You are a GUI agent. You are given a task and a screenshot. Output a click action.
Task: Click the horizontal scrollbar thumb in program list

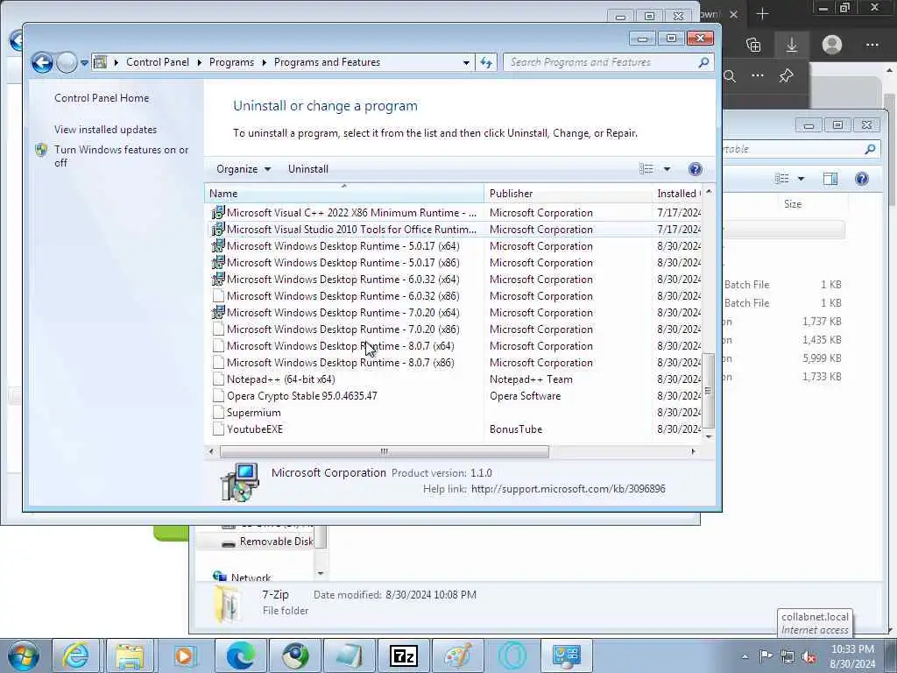pos(384,451)
